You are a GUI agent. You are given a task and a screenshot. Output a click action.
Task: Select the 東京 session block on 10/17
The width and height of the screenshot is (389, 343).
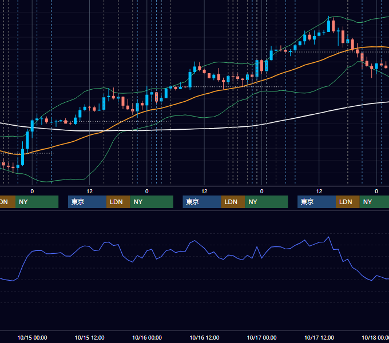(x=317, y=202)
